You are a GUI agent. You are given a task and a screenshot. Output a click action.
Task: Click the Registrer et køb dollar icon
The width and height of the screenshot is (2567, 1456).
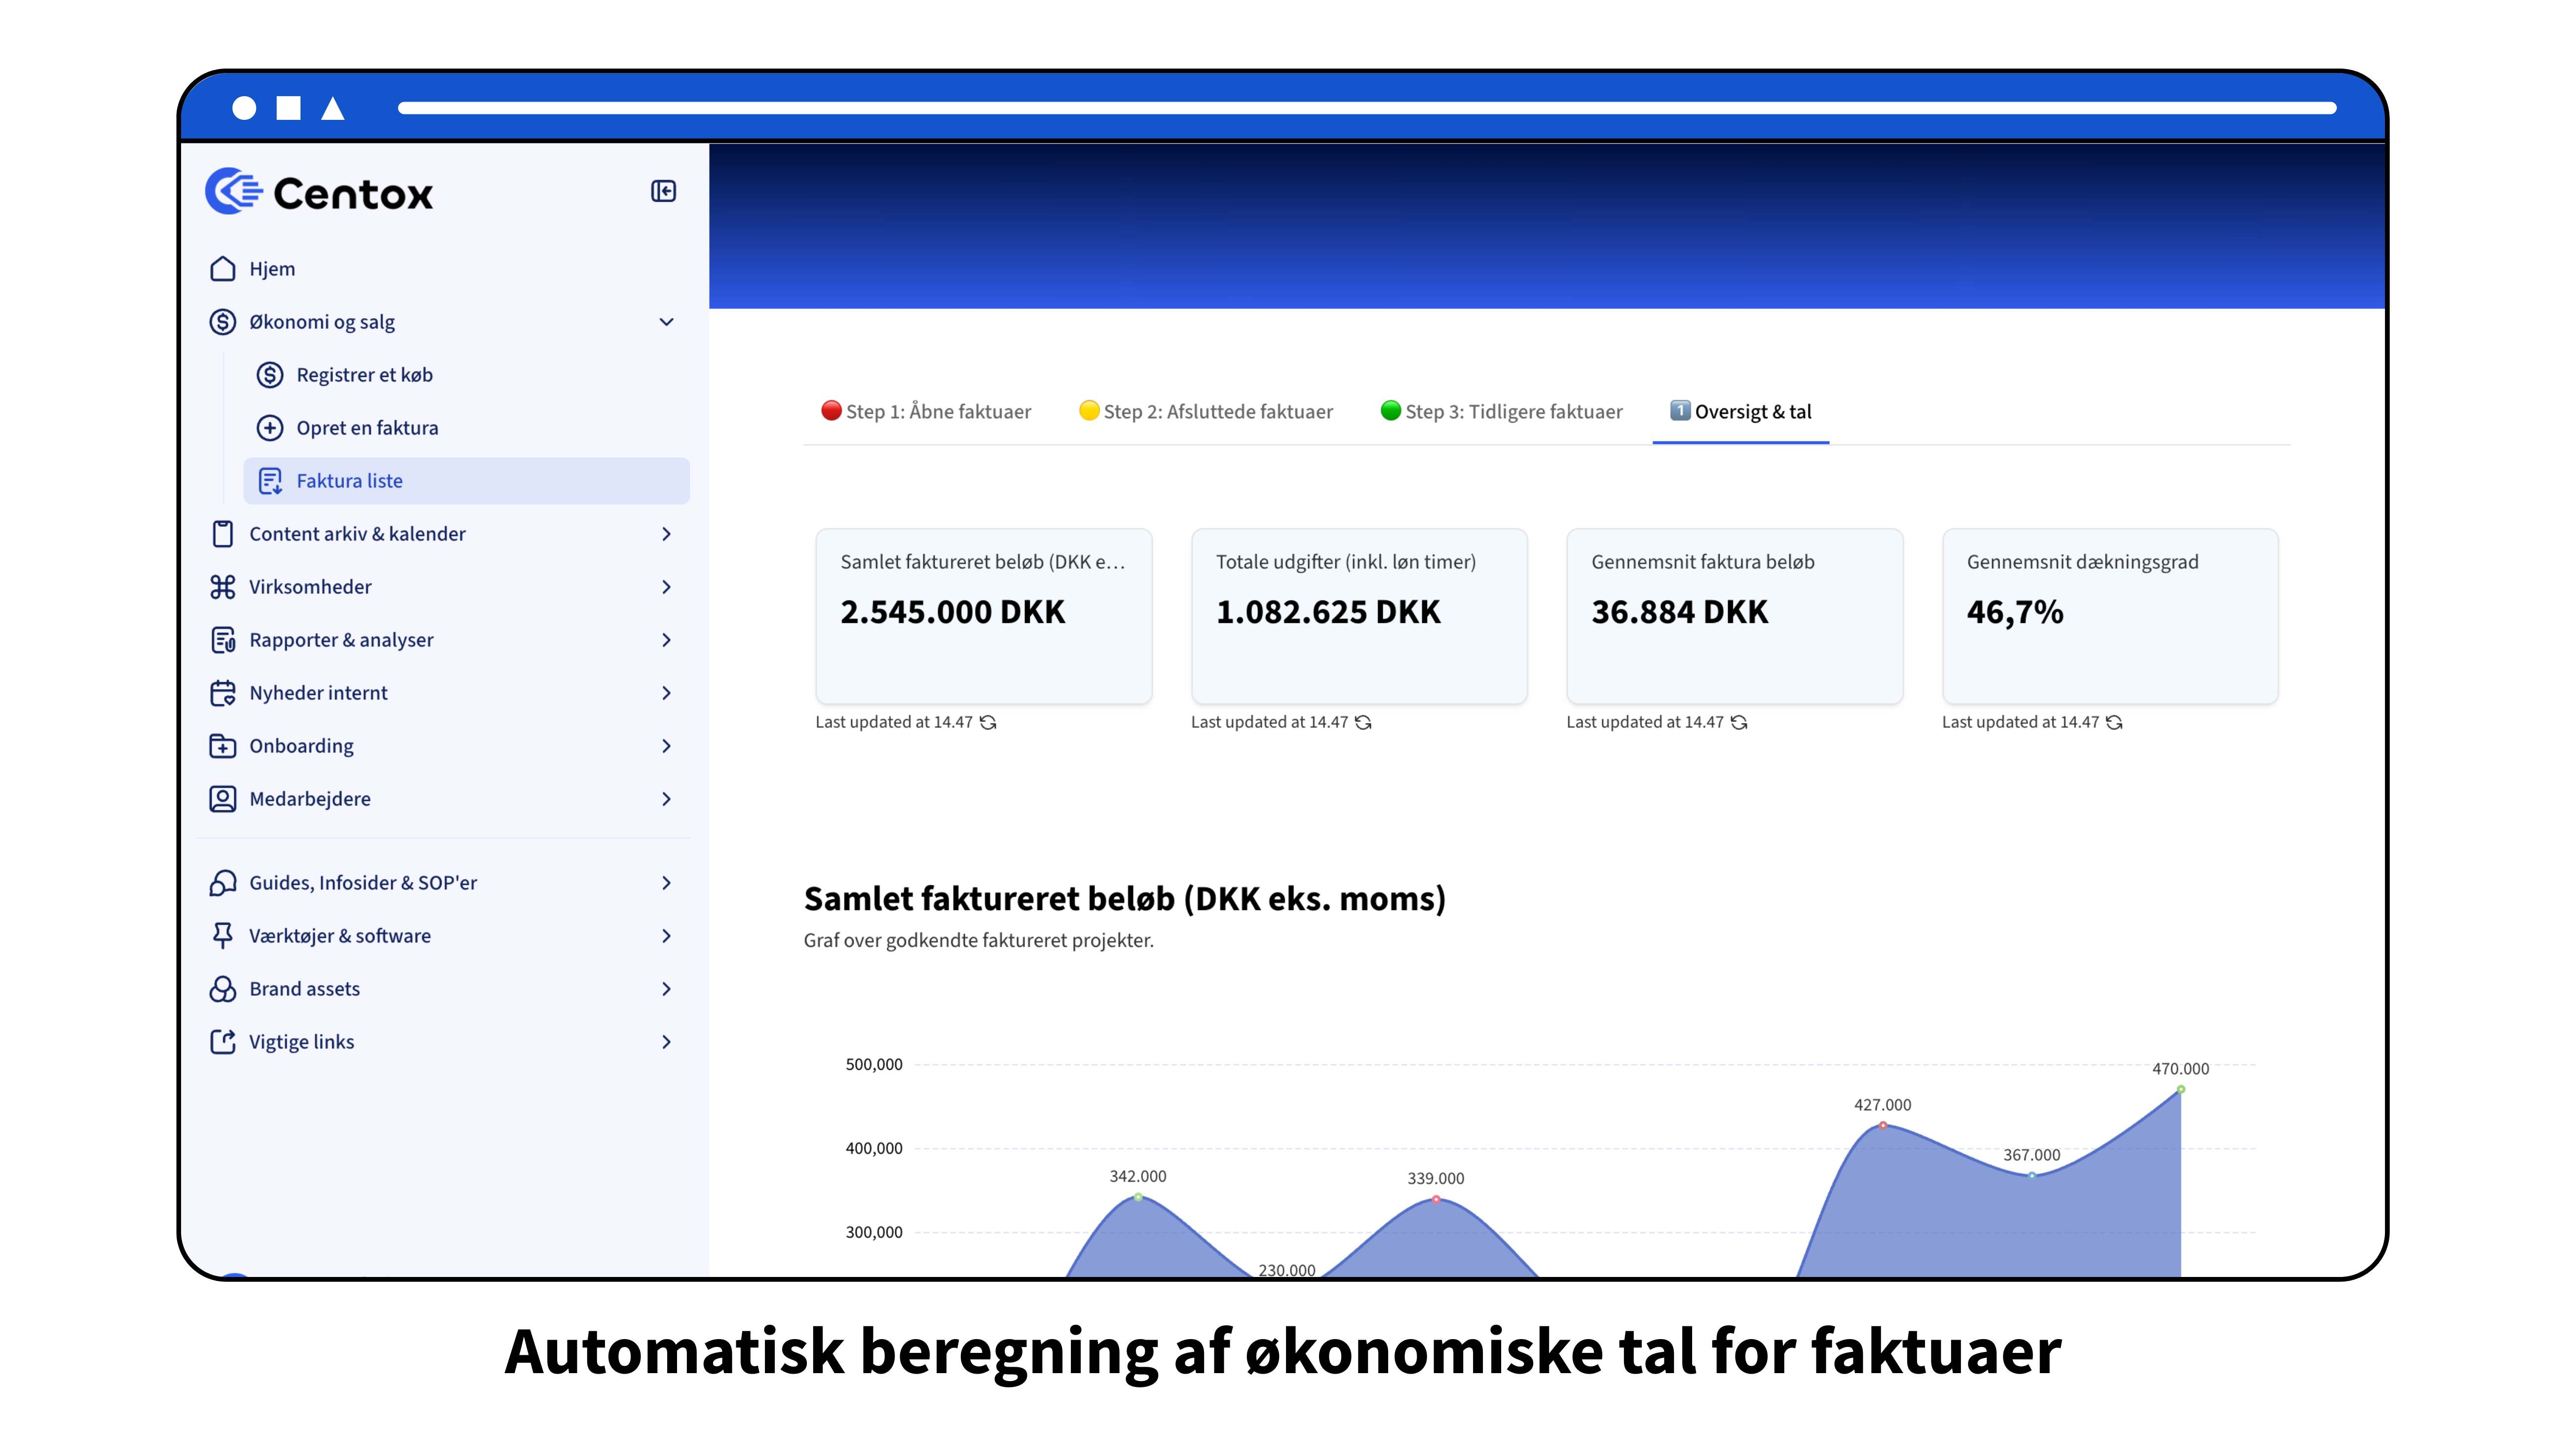(270, 375)
